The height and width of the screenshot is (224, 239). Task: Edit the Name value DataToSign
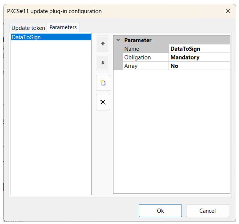[x=199, y=49]
